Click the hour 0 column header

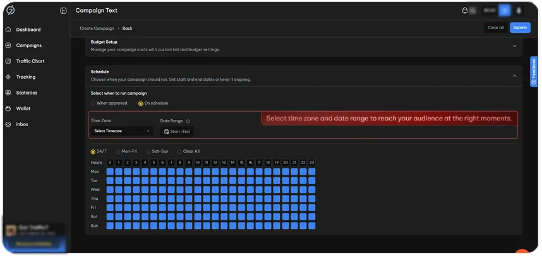tap(110, 163)
